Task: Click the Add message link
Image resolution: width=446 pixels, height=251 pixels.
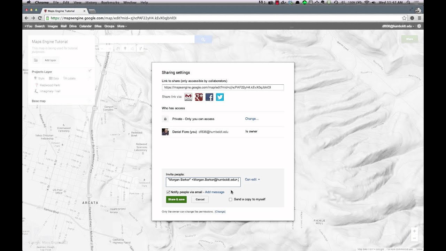Action: pos(215,192)
